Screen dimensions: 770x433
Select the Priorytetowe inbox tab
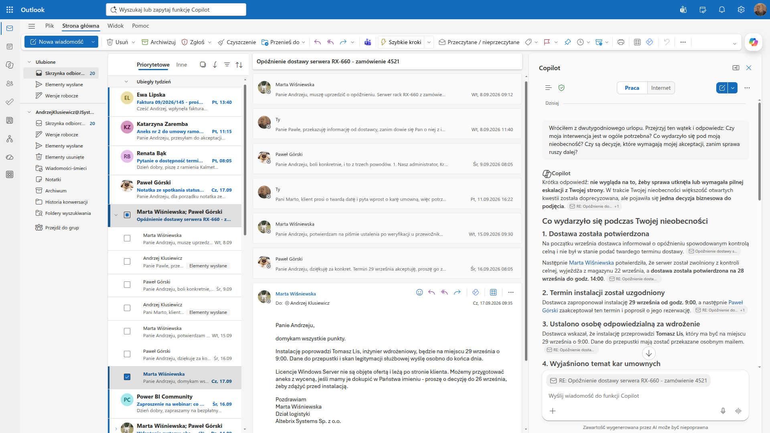(153, 65)
